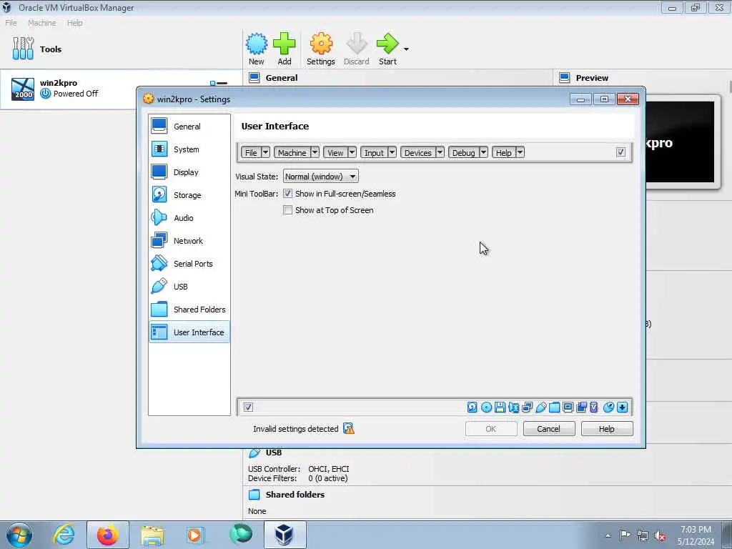Expand the View menu dropdown arrow
Image resolution: width=732 pixels, height=549 pixels.
point(352,152)
